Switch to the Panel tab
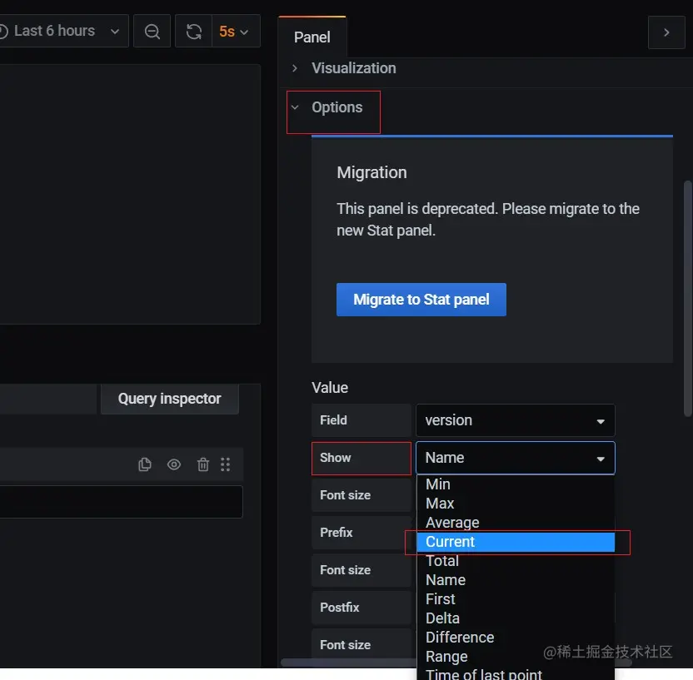 [312, 37]
